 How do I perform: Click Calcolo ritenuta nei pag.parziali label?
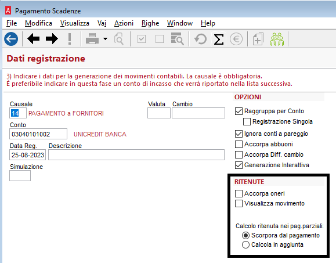coord(280,226)
